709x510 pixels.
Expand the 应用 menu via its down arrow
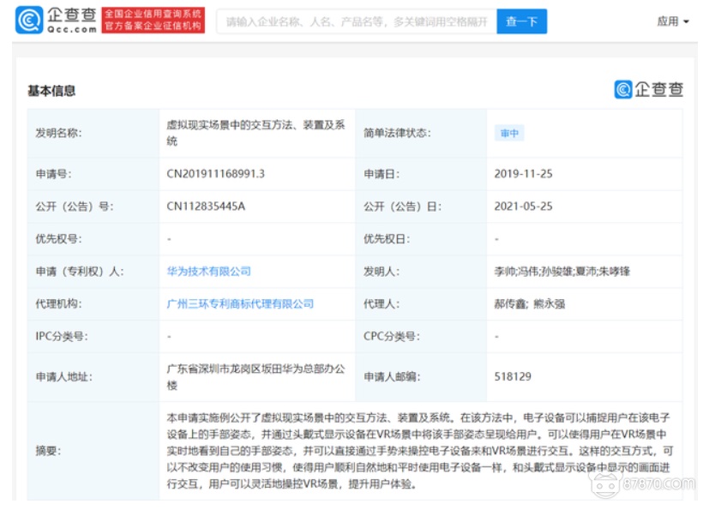(687, 20)
